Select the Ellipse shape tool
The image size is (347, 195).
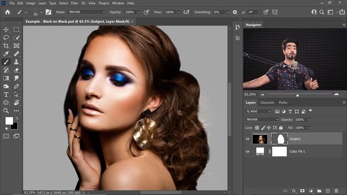point(6,102)
